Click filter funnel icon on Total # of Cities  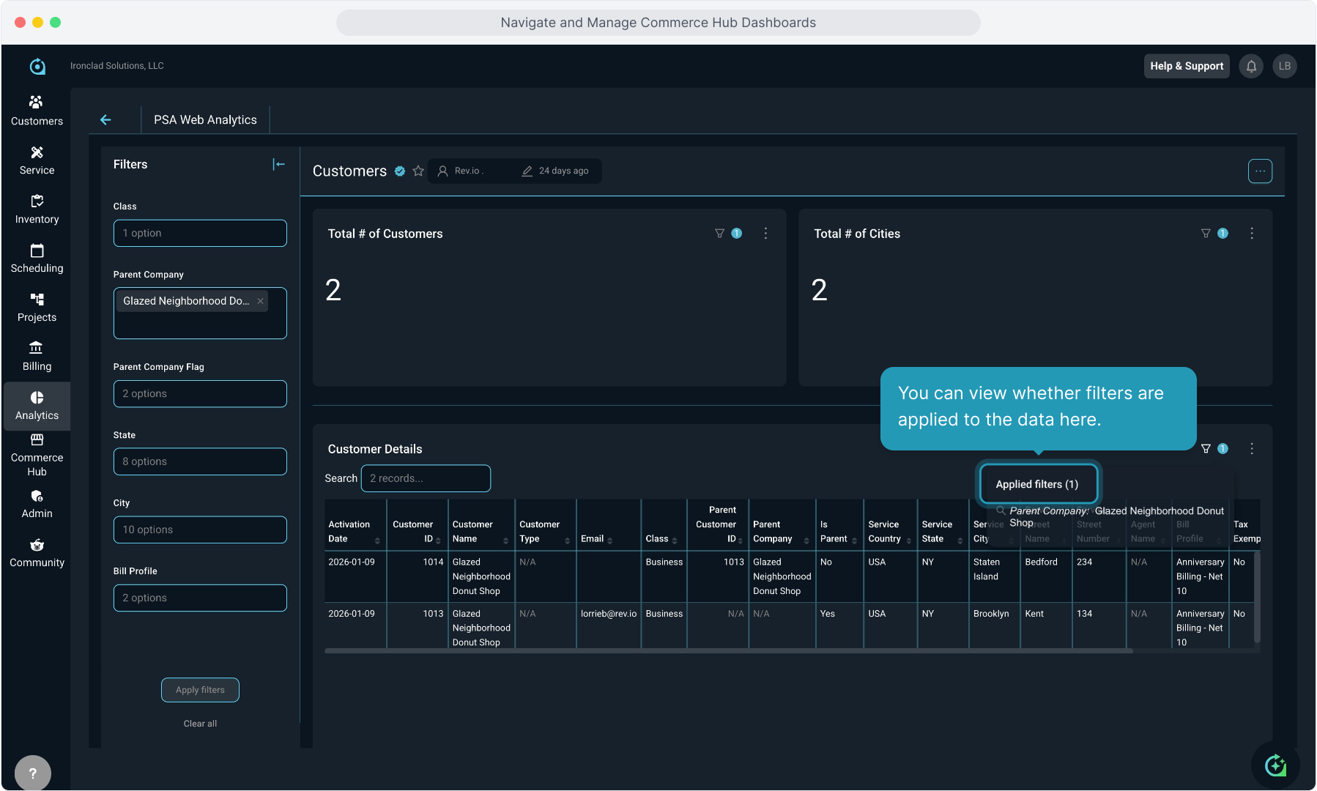click(x=1206, y=234)
